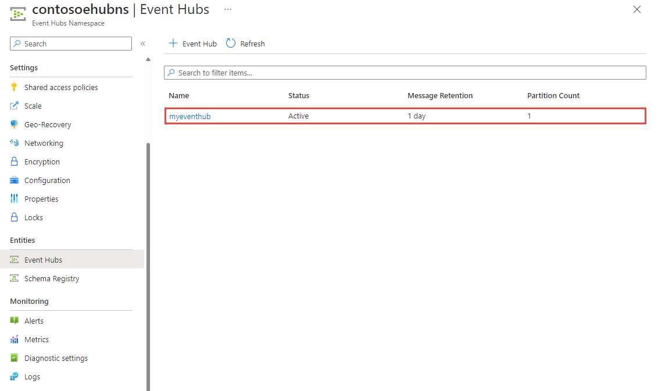The width and height of the screenshot is (658, 391).
Task: Select Event Hubs under Entities
Action: coord(15,259)
